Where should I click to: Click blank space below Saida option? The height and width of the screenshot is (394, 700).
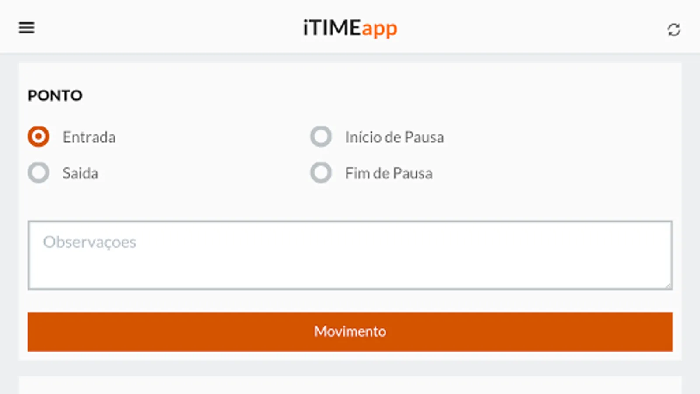[x=131, y=201]
